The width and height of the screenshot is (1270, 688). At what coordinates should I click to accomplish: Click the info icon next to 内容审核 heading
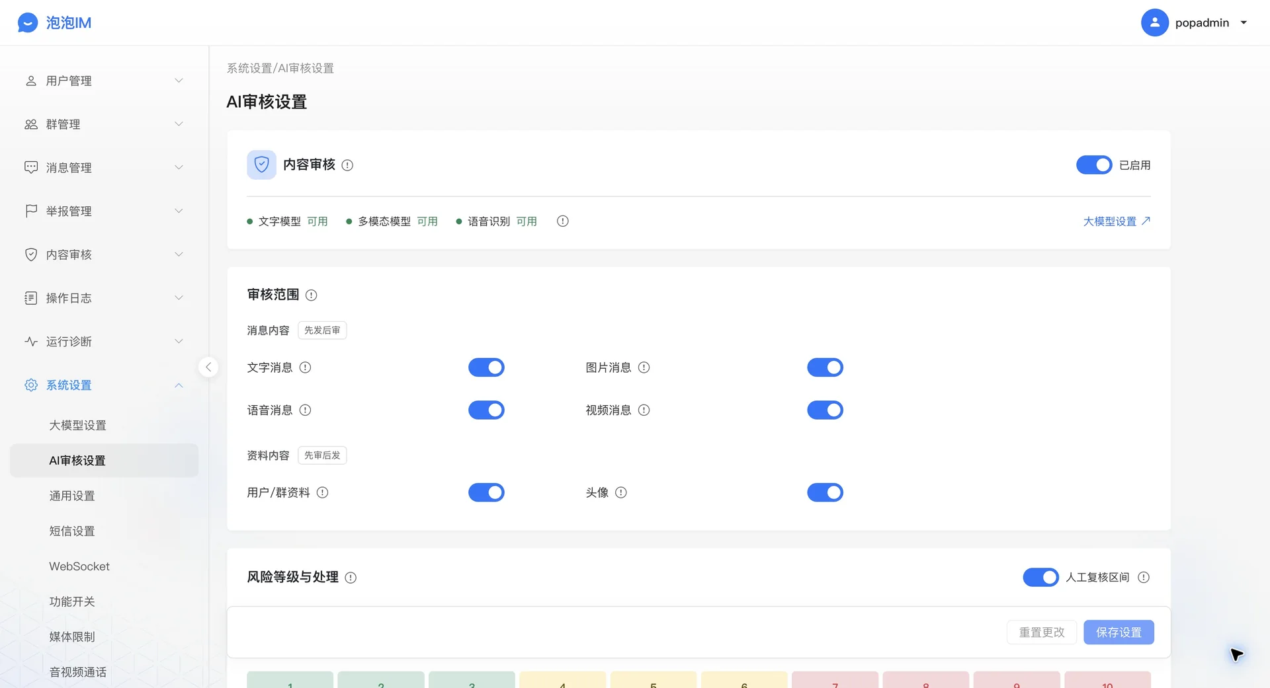pyautogui.click(x=347, y=165)
